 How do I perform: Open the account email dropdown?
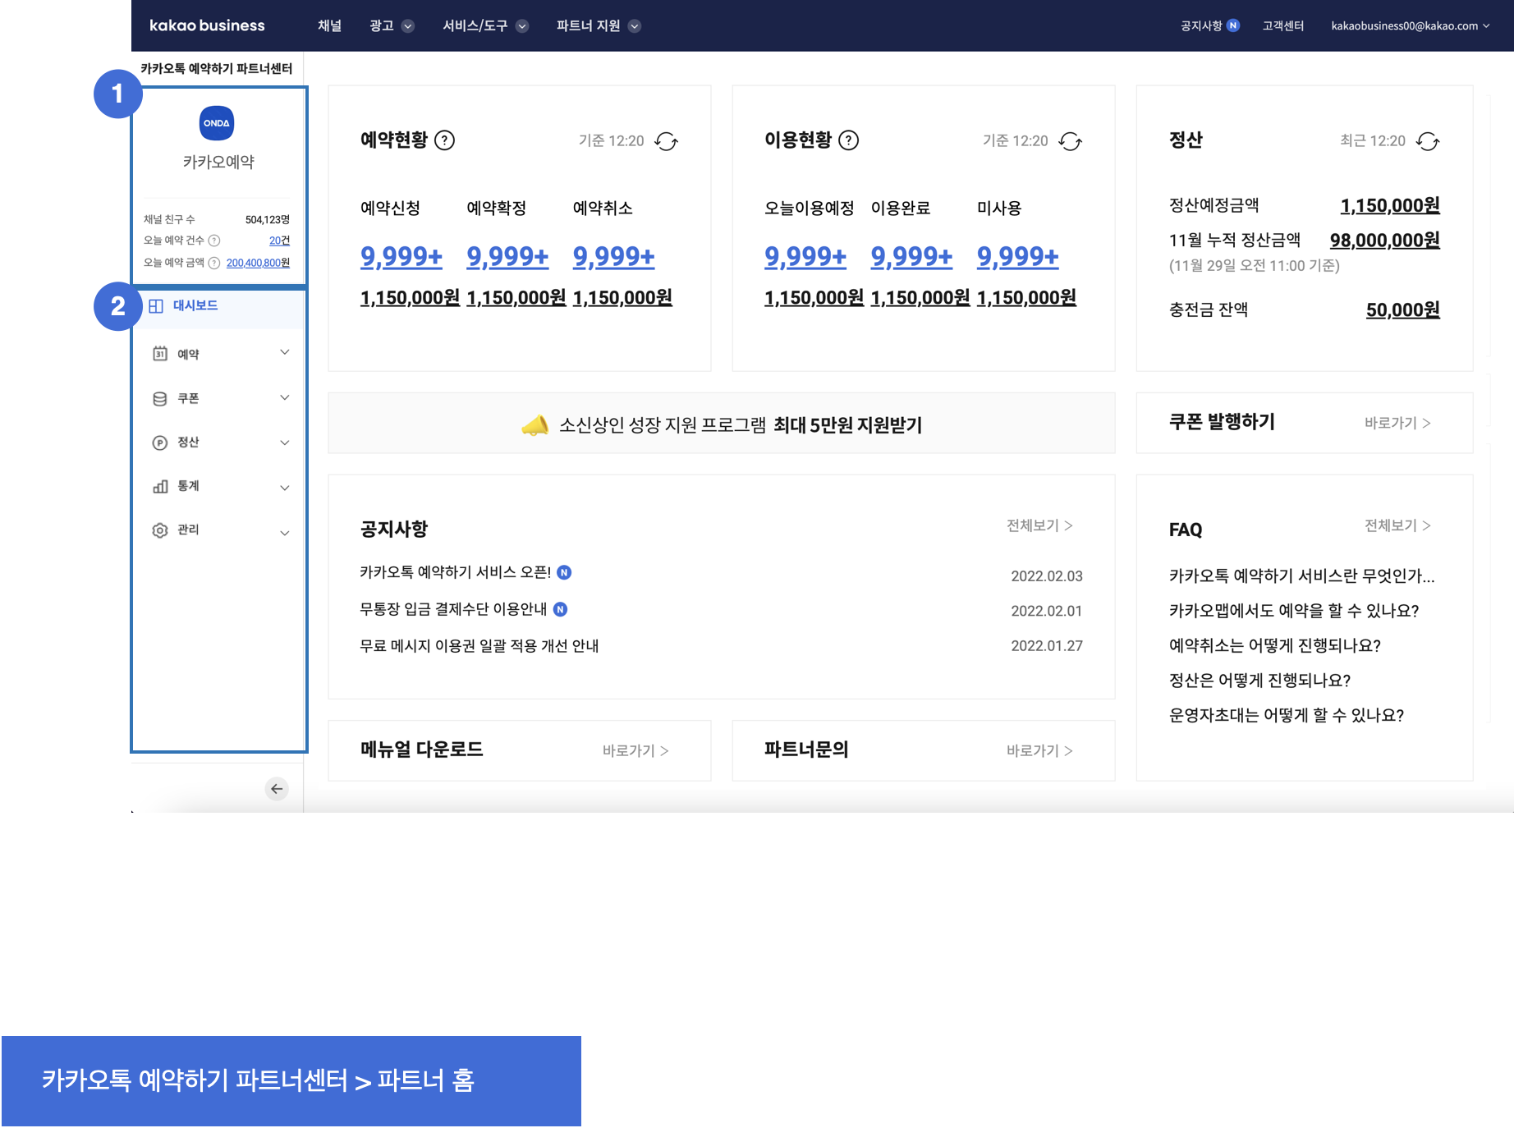tap(1409, 26)
